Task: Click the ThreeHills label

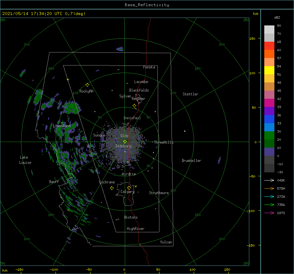Action: [164, 142]
